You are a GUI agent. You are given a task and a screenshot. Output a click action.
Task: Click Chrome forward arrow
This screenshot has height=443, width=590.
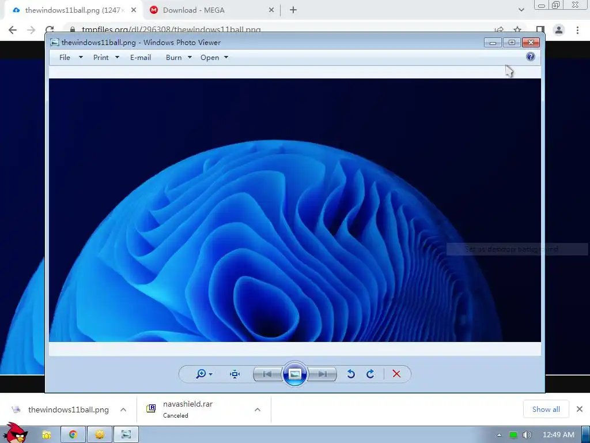[31, 30]
